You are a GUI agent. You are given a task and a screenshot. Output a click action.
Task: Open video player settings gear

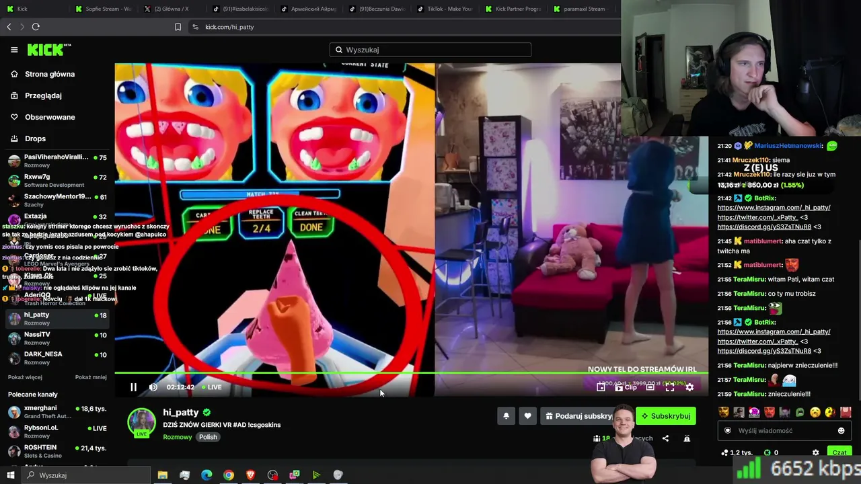point(689,387)
